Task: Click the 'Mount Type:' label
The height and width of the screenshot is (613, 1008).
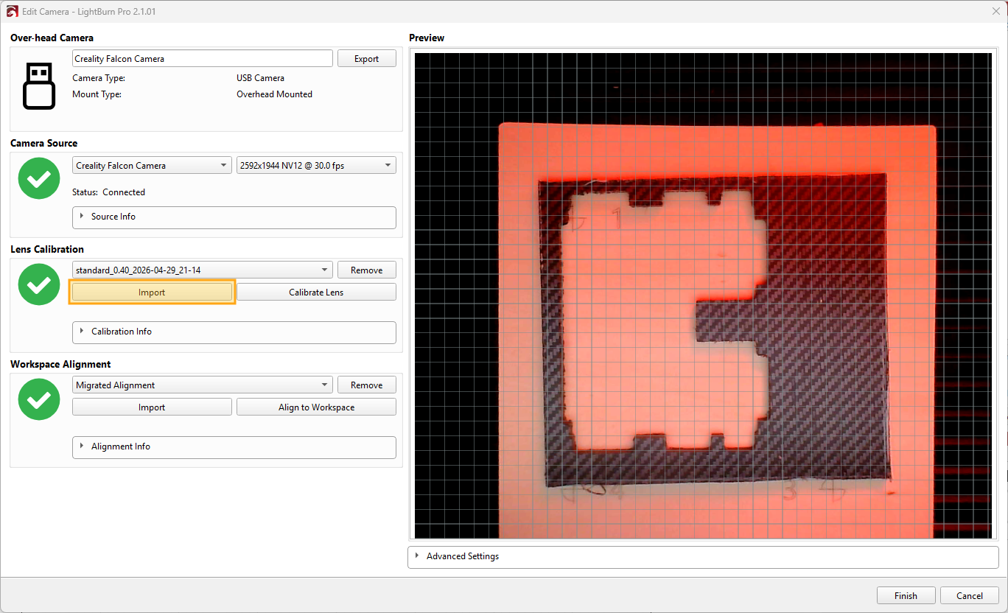Action: coord(97,94)
